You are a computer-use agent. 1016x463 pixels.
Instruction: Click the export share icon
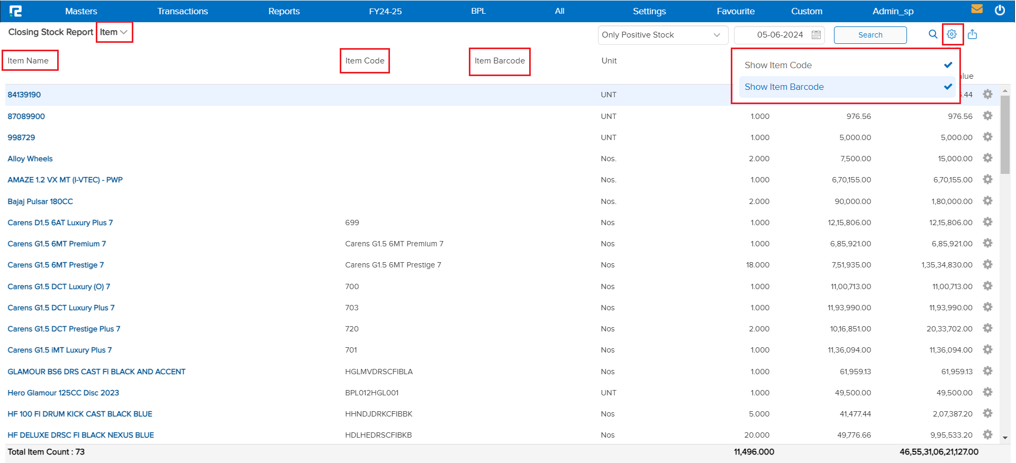pyautogui.click(x=972, y=34)
